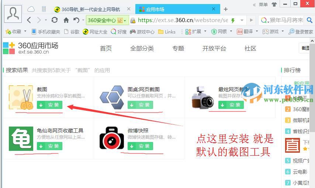Open 登录管家 toolbar item
The height and width of the screenshot is (188, 315).
point(301,32)
